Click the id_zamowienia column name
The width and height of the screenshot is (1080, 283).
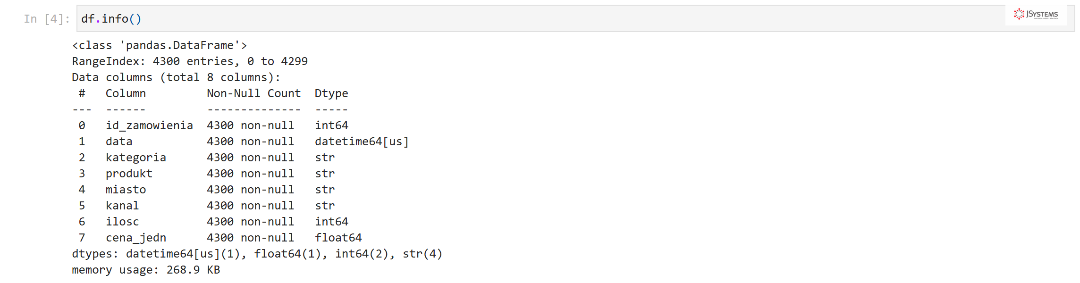click(149, 125)
